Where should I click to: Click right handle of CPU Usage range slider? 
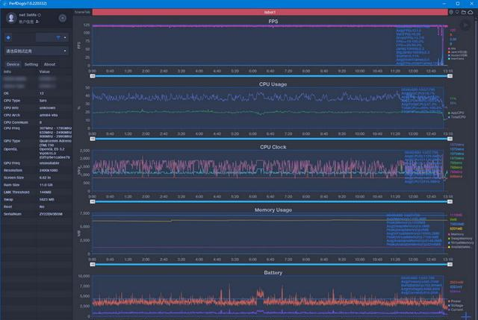point(450,139)
